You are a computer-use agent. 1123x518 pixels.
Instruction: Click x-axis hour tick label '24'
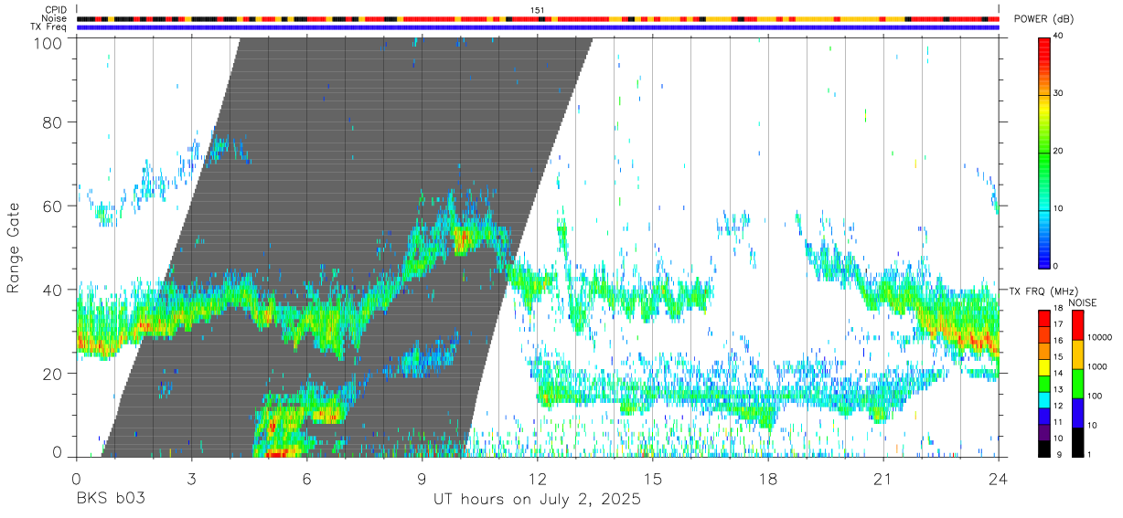[999, 479]
